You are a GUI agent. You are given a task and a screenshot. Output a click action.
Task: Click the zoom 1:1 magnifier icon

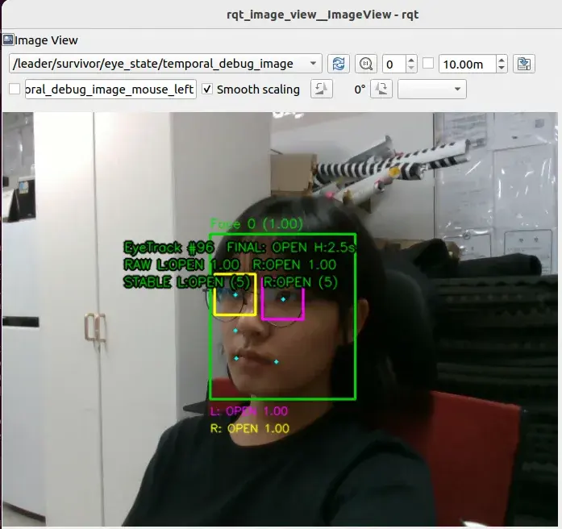coord(365,64)
